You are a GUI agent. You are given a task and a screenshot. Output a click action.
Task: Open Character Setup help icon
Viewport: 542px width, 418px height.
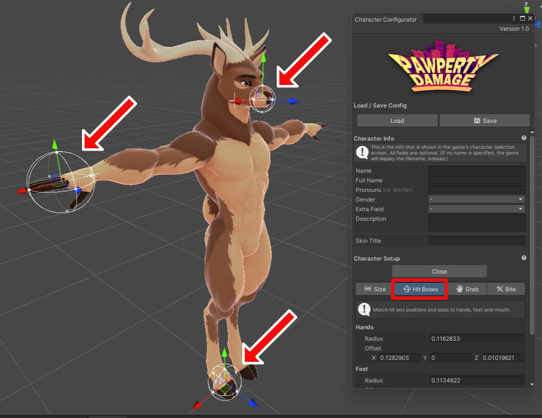tap(524, 258)
